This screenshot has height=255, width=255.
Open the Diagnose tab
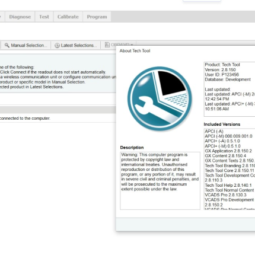[x=20, y=17]
